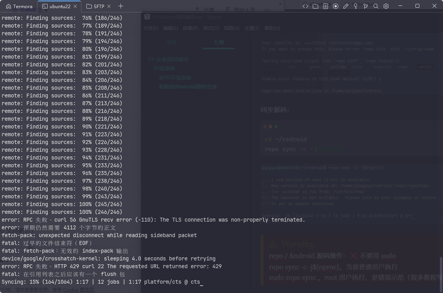
Task: Click the '预期仍然需要 4112 个字节的正文' error line
Action: tap(59, 227)
